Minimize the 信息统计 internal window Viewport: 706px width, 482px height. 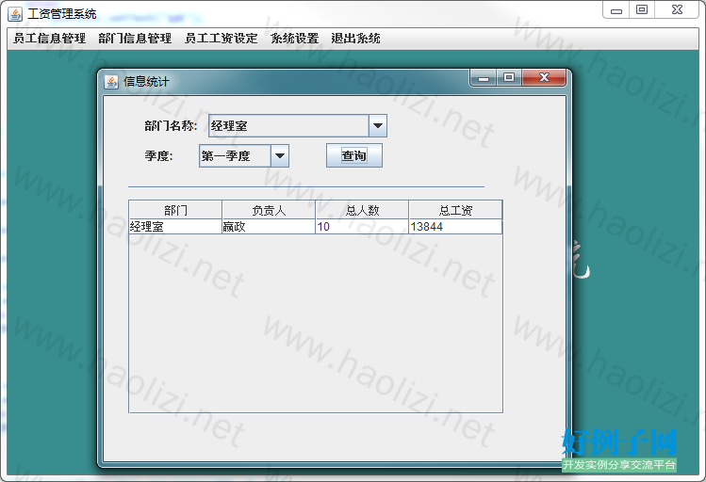pos(484,79)
